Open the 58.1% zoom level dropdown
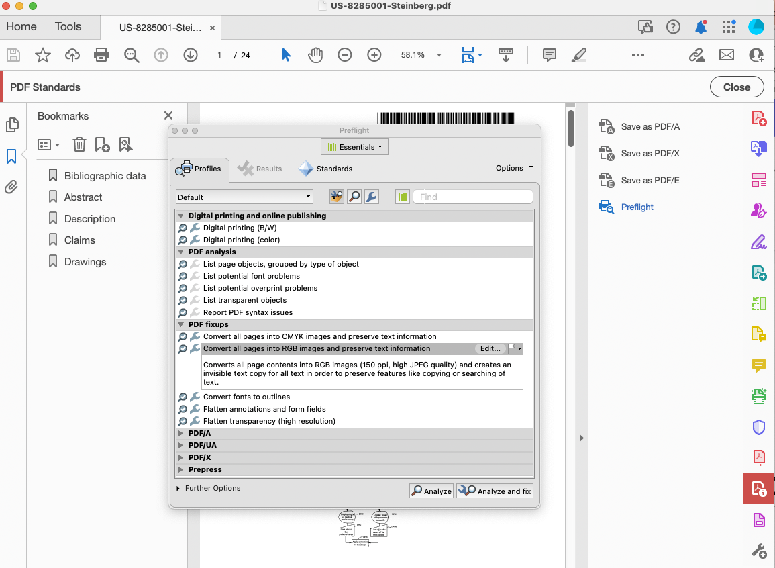The height and width of the screenshot is (568, 775). 439,55
